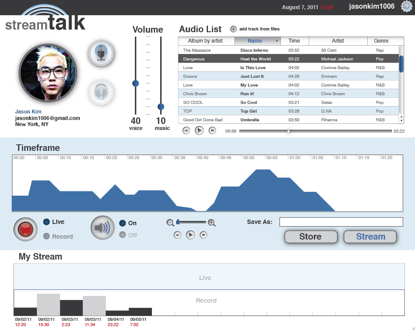The height and width of the screenshot is (330, 415).
Task: Click the track progress bar handle
Action: [x=289, y=131]
